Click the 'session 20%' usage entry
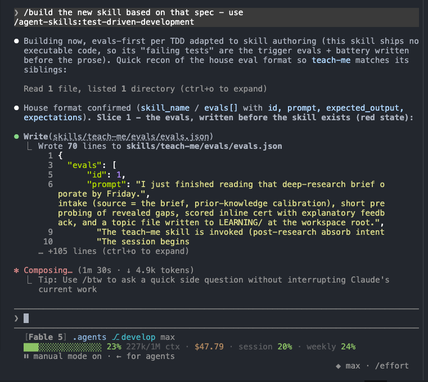428x382 pixels. click(265, 347)
